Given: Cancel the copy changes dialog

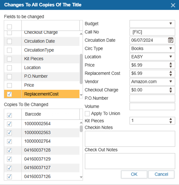Looking at the screenshot, I should [x=161, y=174].
